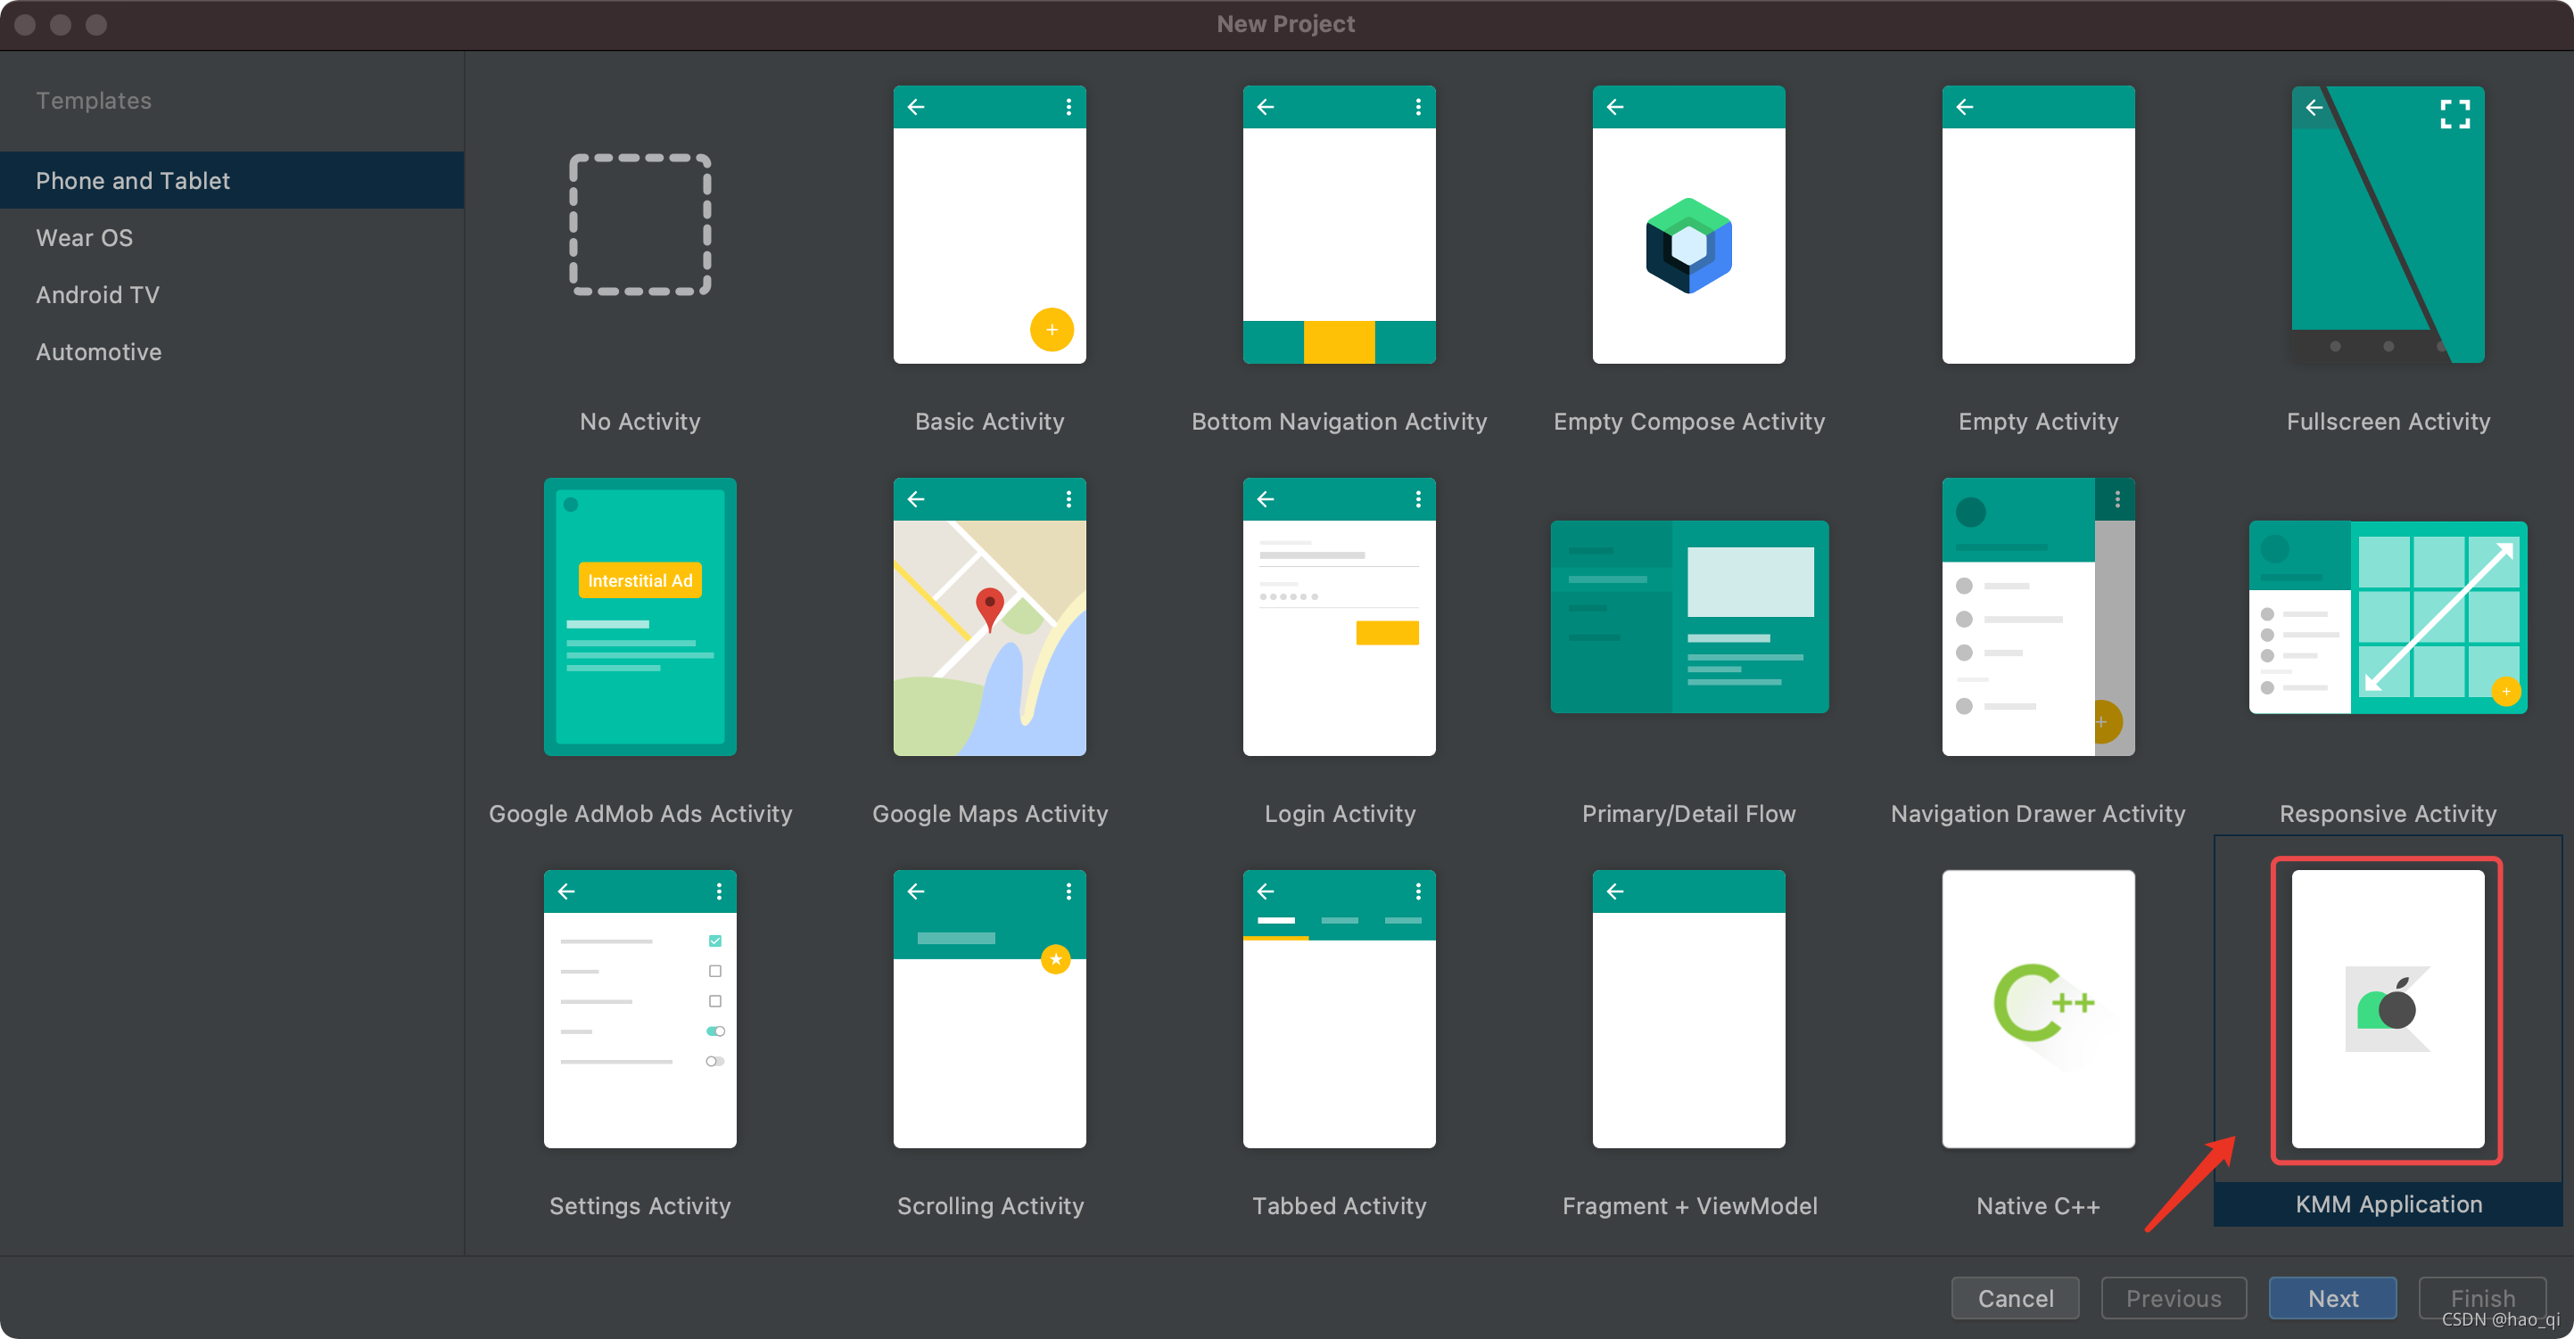The image size is (2574, 1339).
Task: Open the Phone and Tablet templates category
Action: click(232, 181)
